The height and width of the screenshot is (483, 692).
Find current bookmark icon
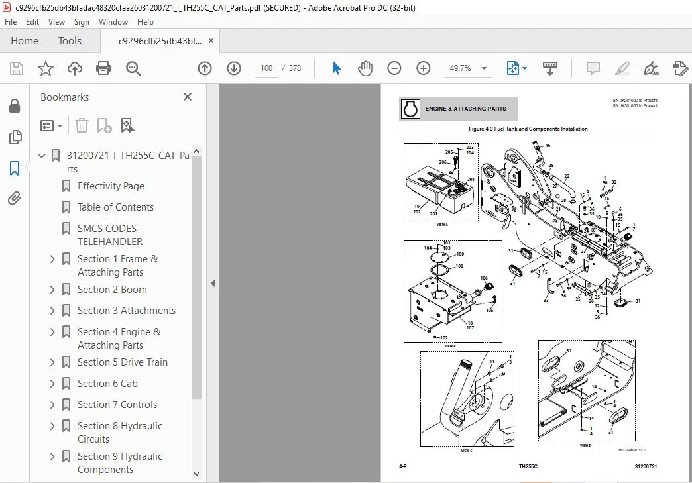127,126
